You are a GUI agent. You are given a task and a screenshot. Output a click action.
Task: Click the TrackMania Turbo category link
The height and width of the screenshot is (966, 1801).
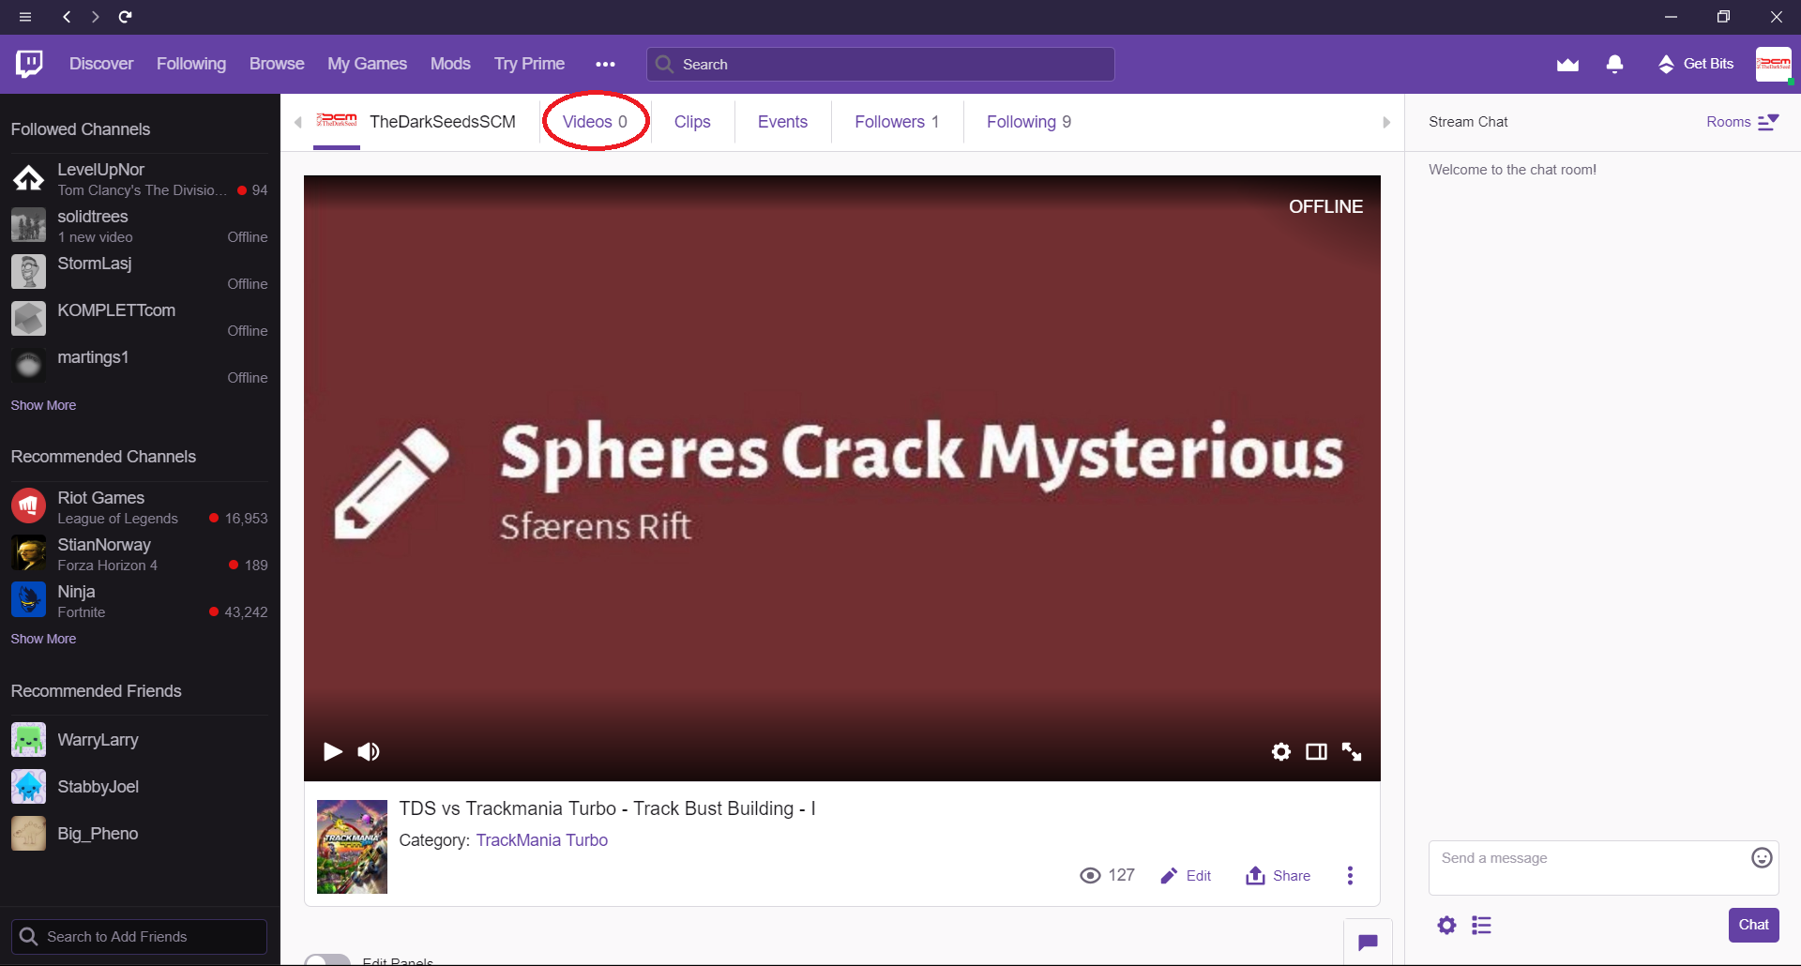click(541, 840)
